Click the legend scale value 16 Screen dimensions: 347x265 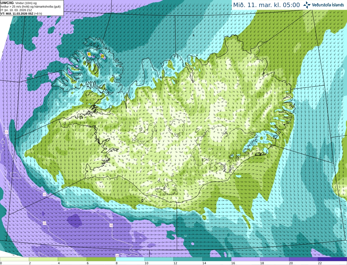tap(233, 263)
